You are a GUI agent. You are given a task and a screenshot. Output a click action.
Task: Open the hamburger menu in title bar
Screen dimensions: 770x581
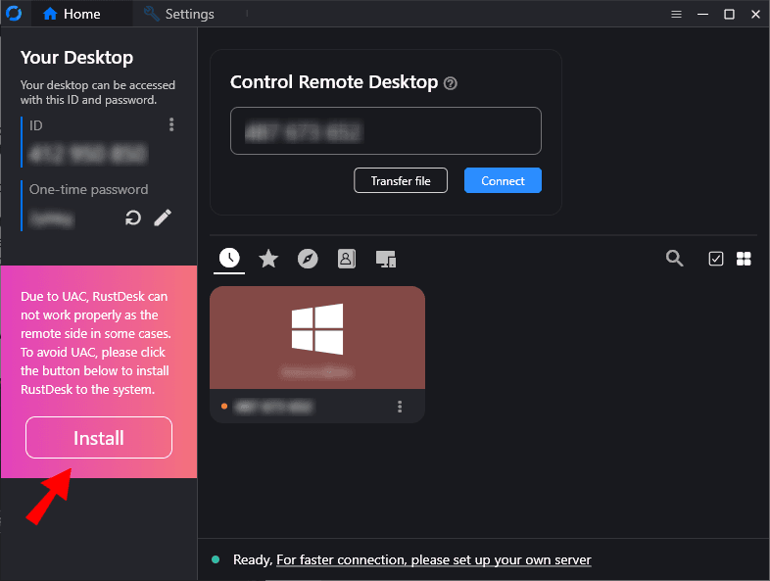click(x=676, y=15)
